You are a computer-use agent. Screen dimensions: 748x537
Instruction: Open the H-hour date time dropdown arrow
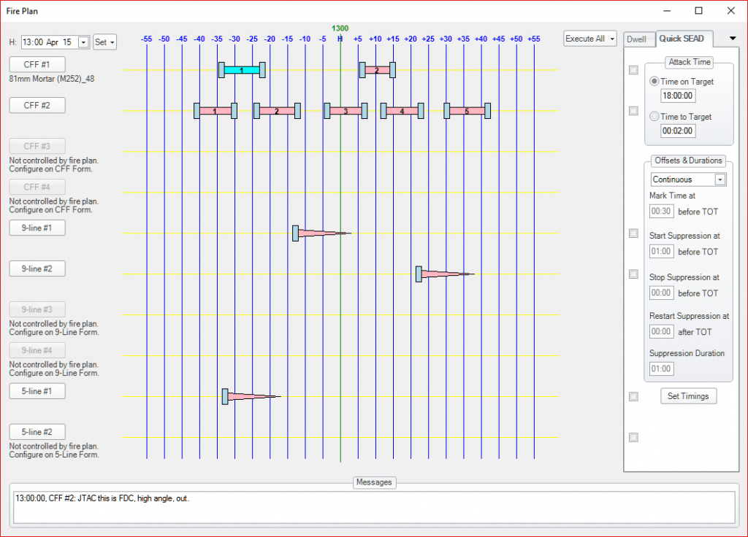tap(83, 42)
